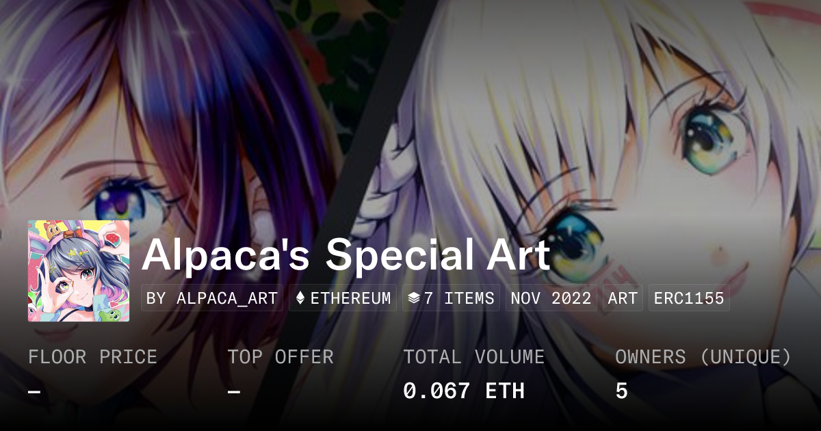Click the Alpaca's Special Art title
Viewport: 821px width, 431px height.
pos(346,255)
